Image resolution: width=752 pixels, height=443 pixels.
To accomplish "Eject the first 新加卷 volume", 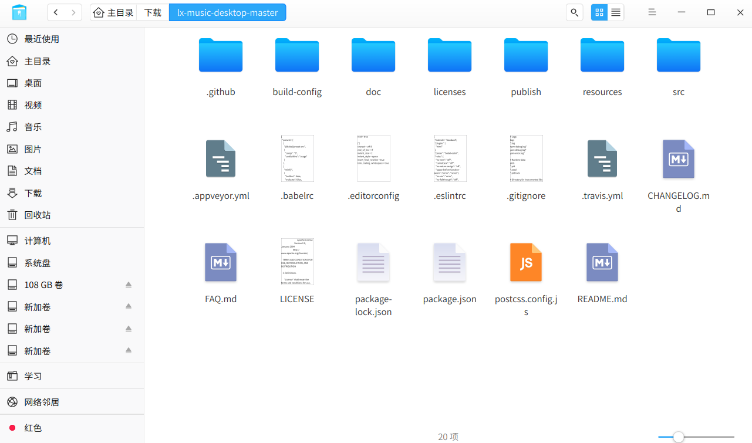I will coord(129,307).
